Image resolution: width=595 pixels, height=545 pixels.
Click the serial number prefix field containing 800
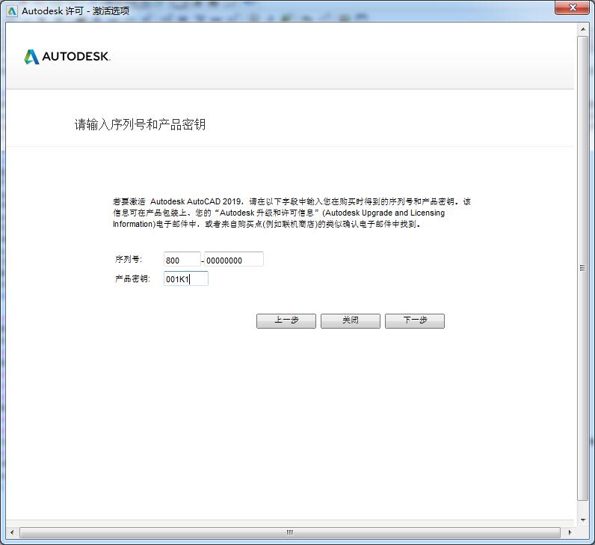pyautogui.click(x=182, y=260)
